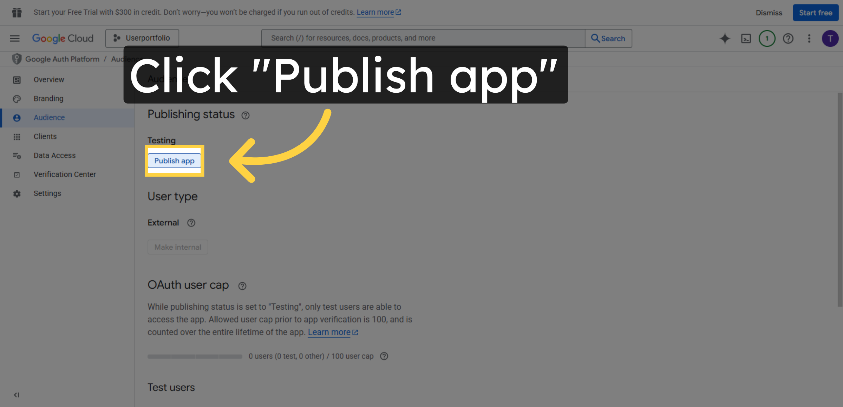Image resolution: width=843 pixels, height=407 pixels.
Task: Open the Help question mark icon
Action: tap(788, 38)
